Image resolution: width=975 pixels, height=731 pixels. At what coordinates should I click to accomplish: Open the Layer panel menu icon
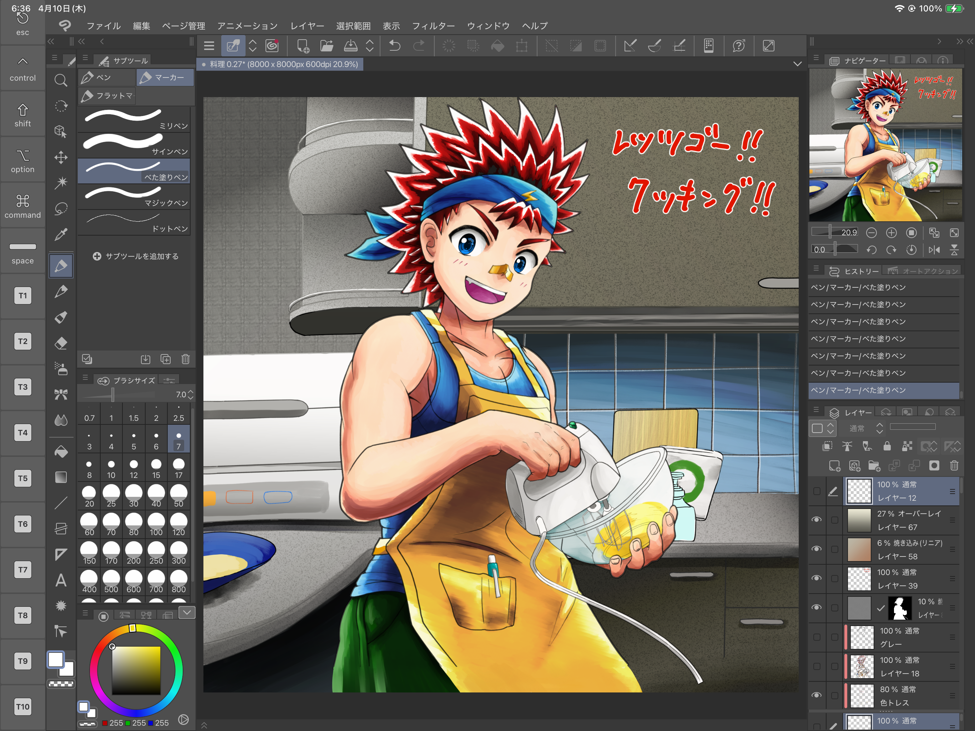tap(816, 410)
